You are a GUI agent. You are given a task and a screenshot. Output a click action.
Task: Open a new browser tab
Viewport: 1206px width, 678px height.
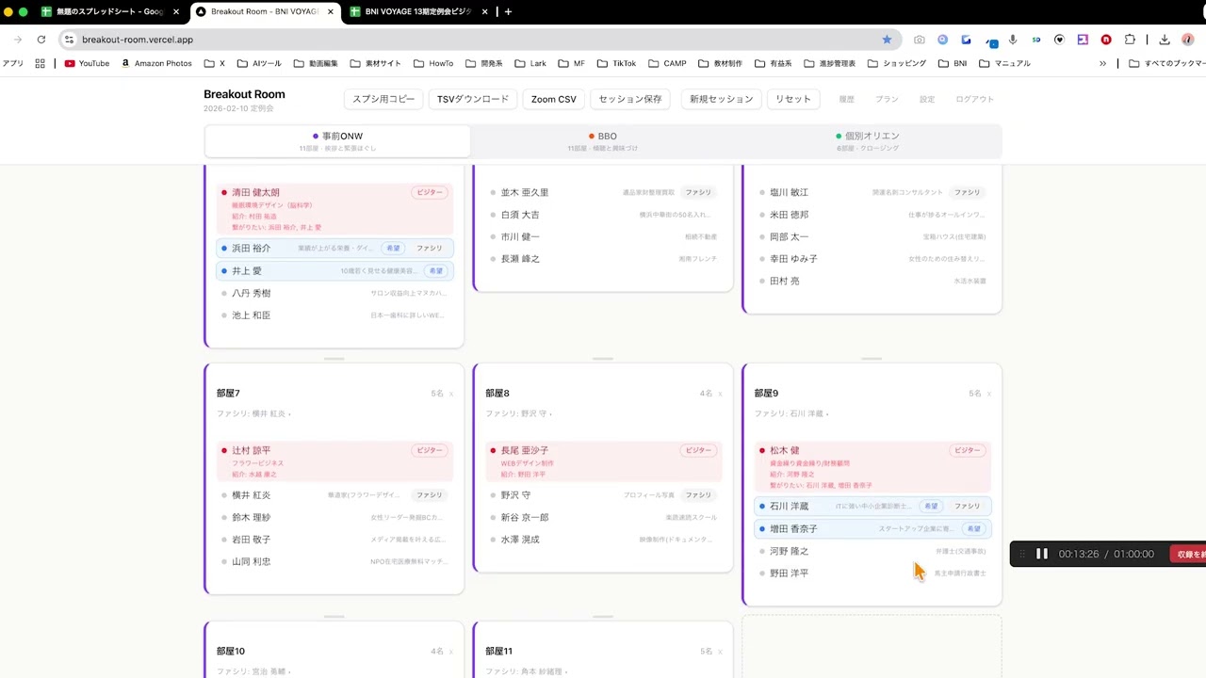(508, 11)
